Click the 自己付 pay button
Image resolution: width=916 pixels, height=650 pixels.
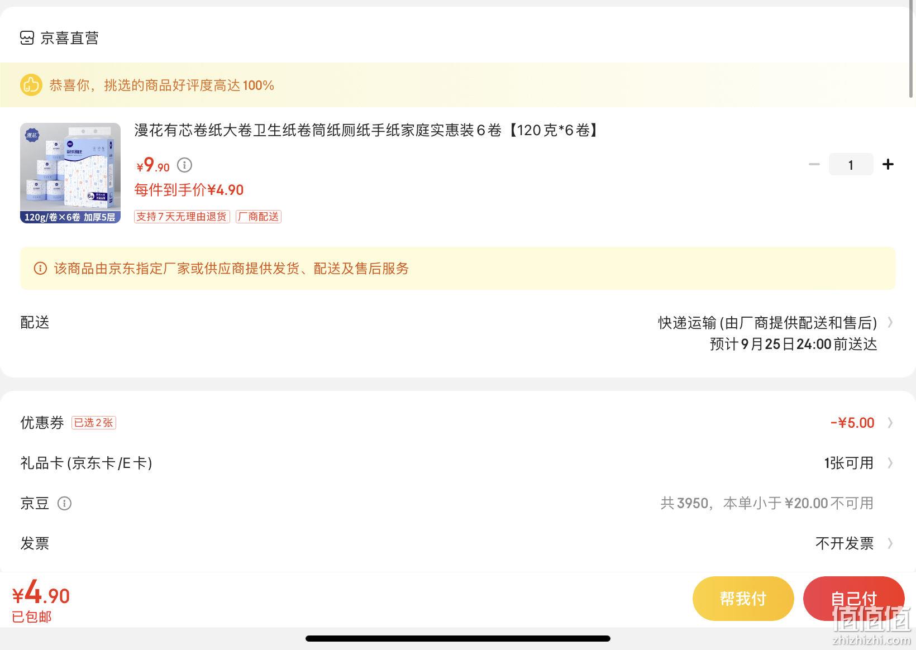[853, 599]
